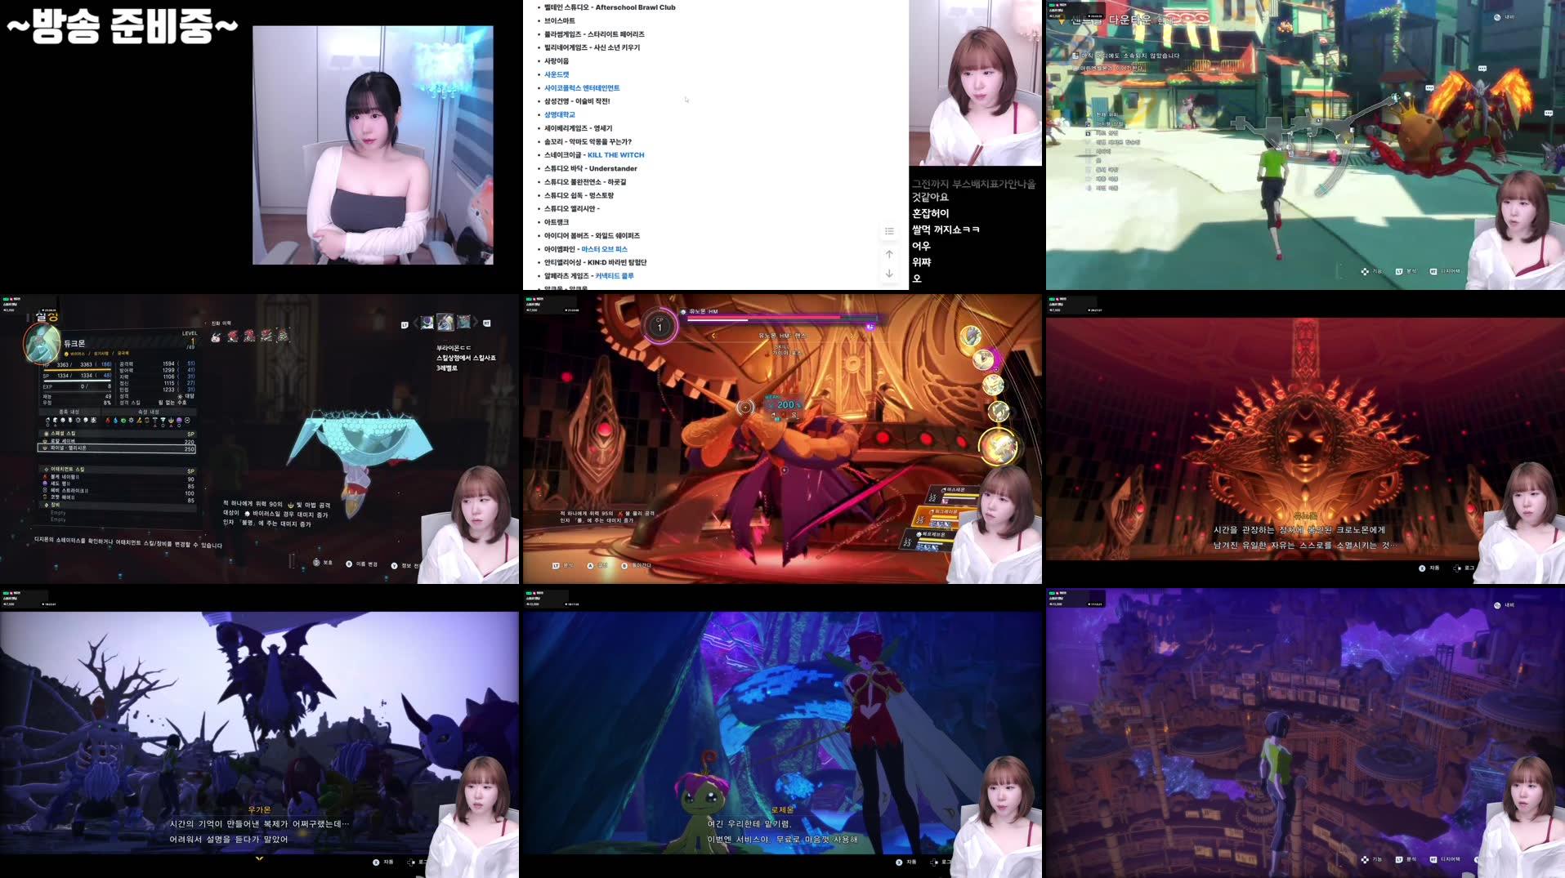The image size is (1565, 878).
Task: Click the chat message 혼잡허이
Action: click(x=930, y=213)
